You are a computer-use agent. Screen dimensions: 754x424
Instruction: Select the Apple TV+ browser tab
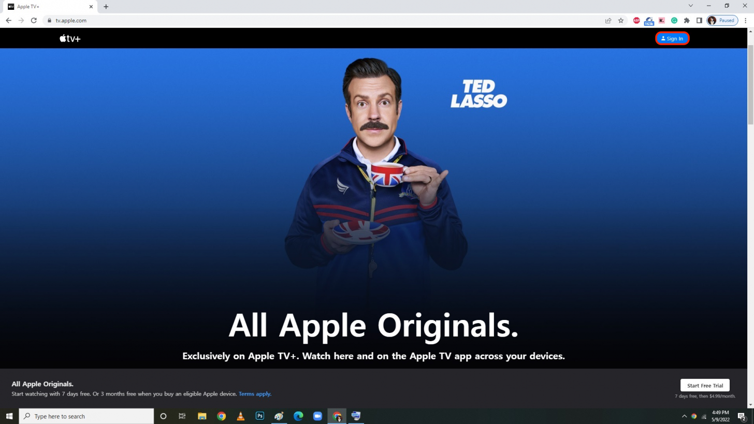[49, 7]
